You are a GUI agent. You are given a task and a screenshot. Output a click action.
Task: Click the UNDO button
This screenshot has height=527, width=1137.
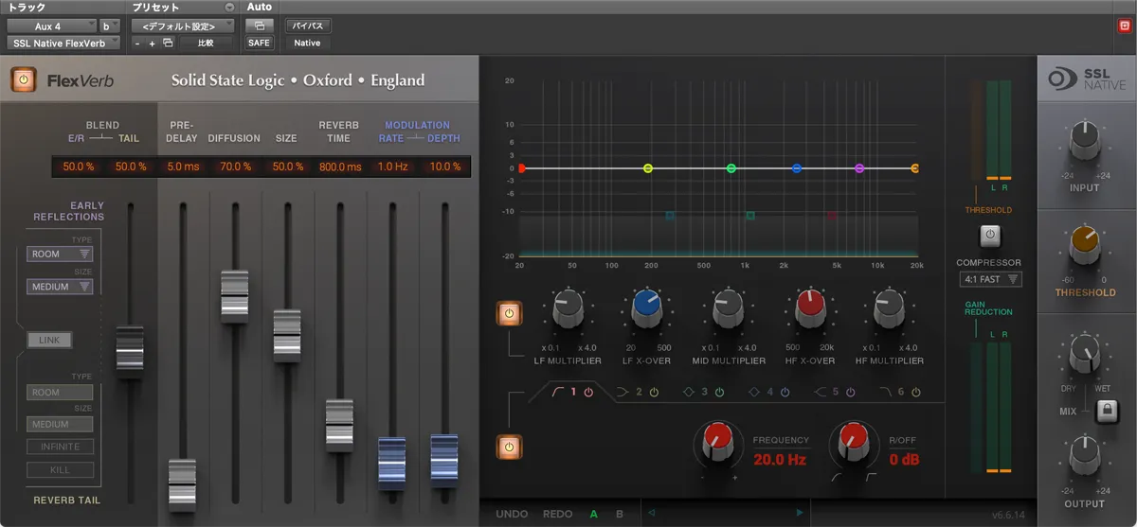512,514
